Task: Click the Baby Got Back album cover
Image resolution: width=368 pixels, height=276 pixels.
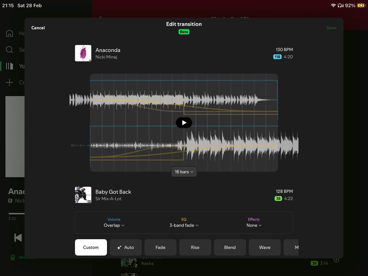Action: pyautogui.click(x=83, y=195)
